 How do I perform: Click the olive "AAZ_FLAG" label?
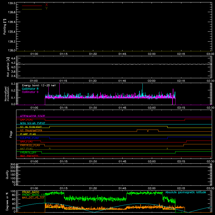click(x=26, y=149)
